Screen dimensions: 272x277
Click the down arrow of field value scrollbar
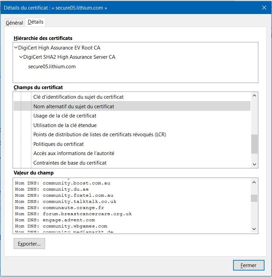(254, 229)
